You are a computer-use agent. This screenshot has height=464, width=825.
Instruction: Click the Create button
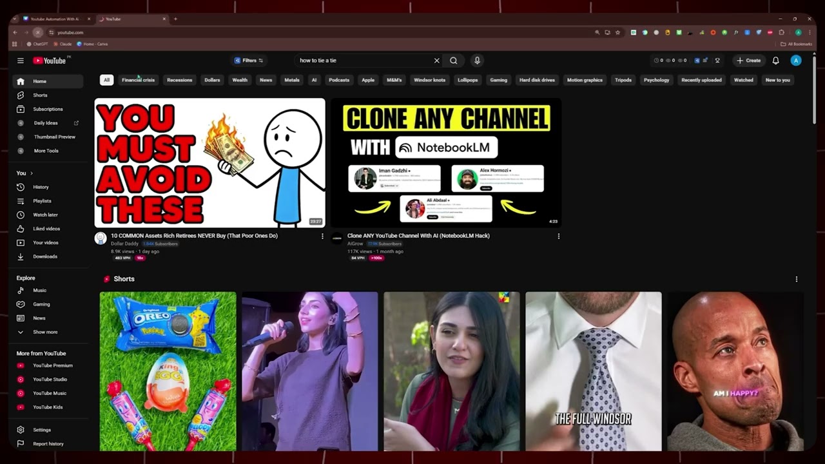(x=749, y=61)
